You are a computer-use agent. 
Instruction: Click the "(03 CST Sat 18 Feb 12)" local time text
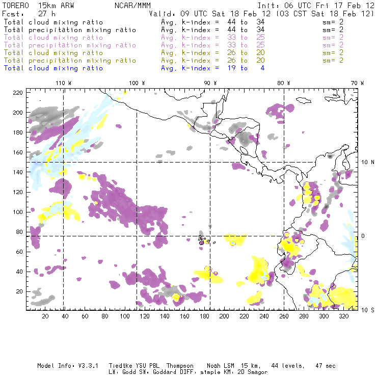[x=325, y=14]
